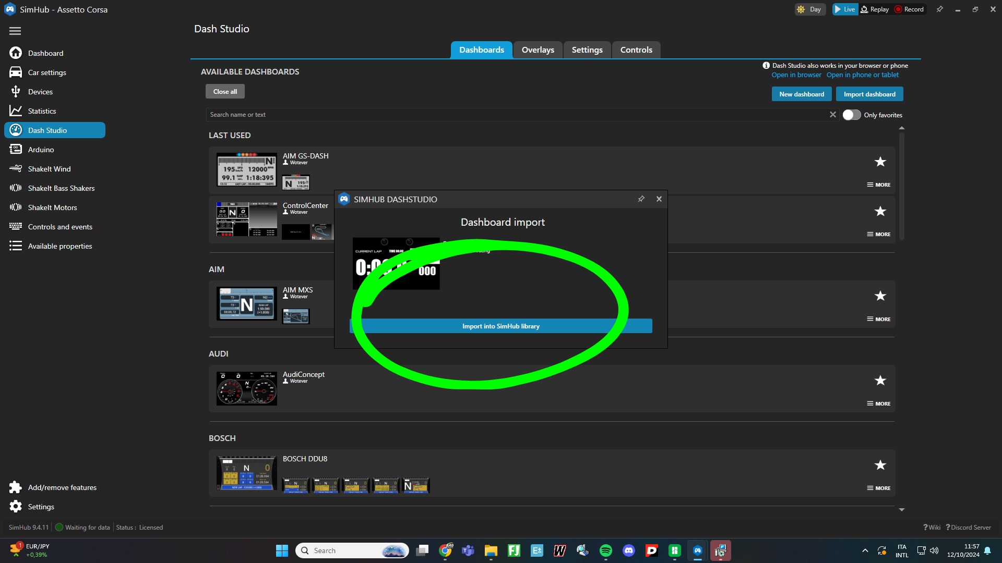This screenshot has width=1002, height=563.
Task: Expand MORE options for ControlCenter
Action: pyautogui.click(x=879, y=234)
